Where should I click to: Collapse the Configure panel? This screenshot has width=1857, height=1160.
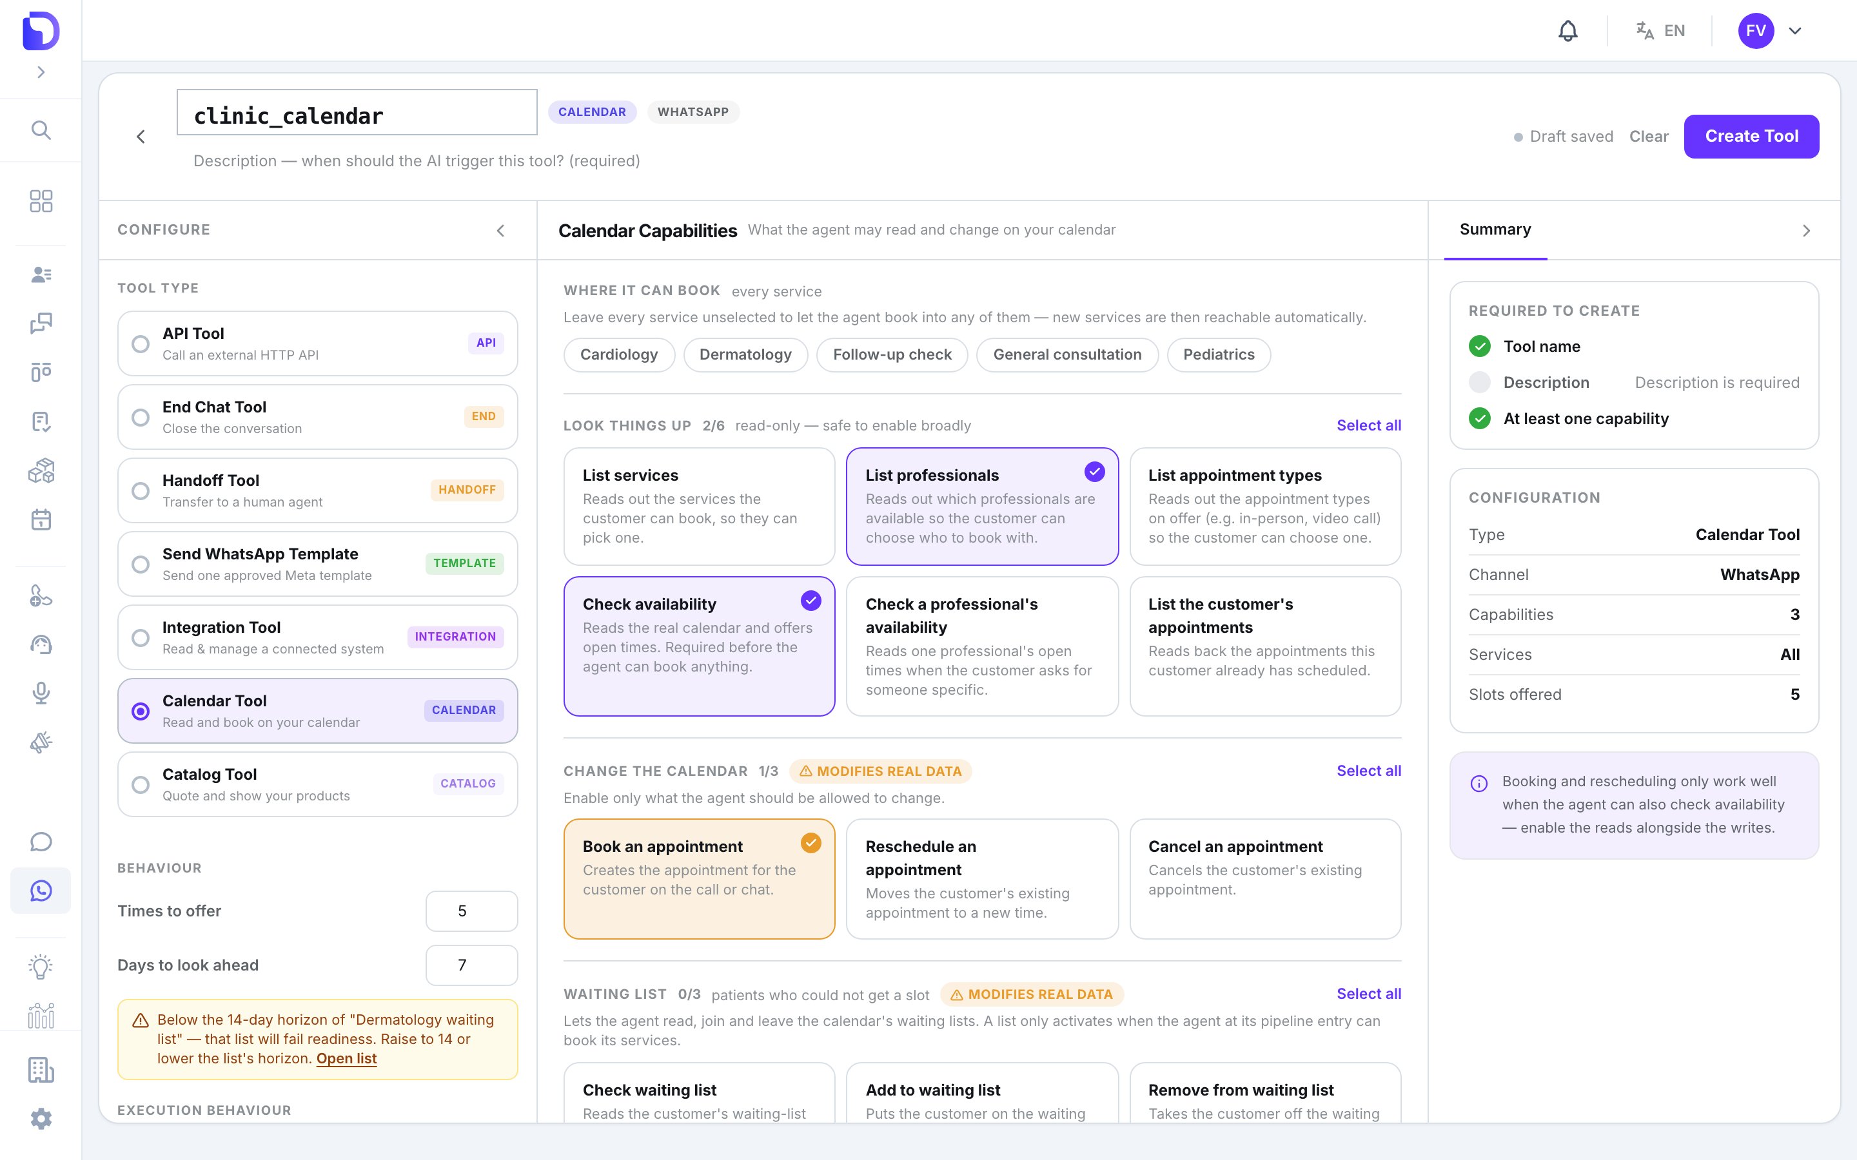[x=500, y=231]
